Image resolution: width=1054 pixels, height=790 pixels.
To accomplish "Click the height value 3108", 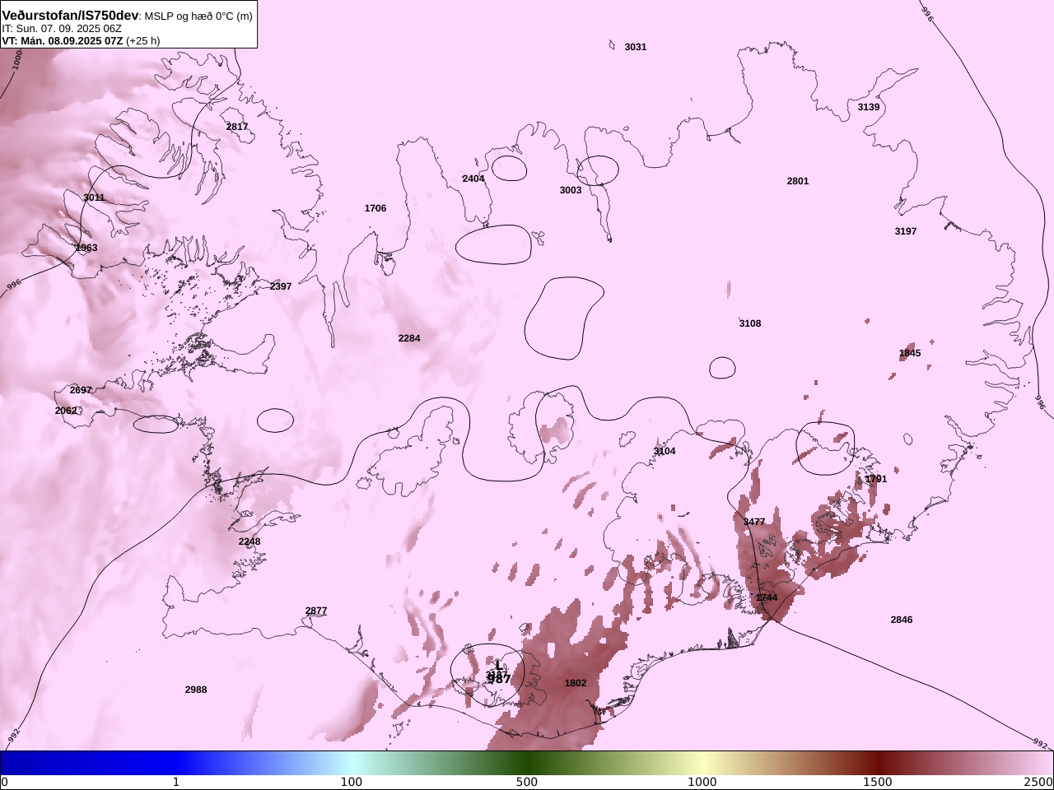I will 750,324.
